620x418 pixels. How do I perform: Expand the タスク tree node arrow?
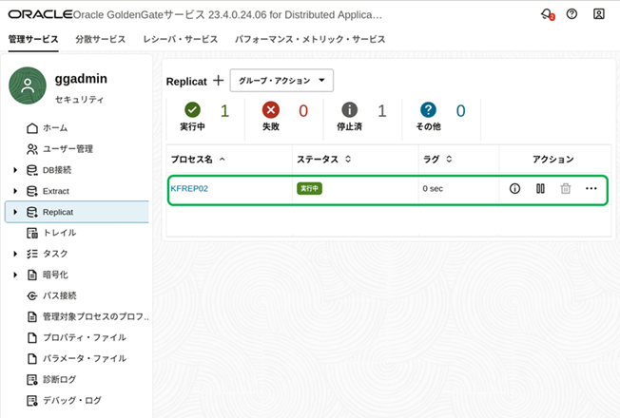click(x=15, y=254)
